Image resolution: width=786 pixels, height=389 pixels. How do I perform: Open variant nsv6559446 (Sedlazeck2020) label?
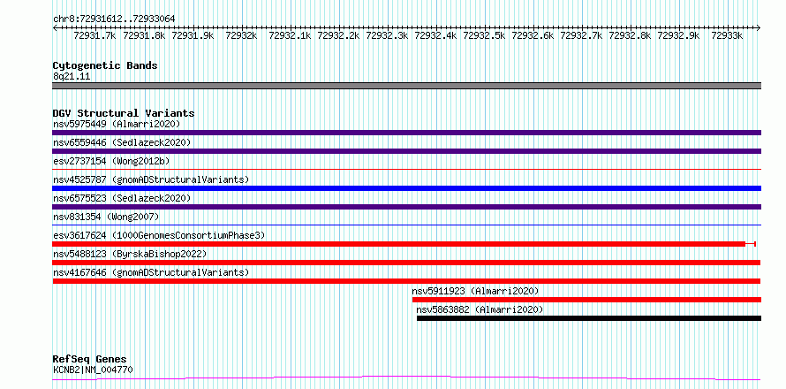point(122,142)
